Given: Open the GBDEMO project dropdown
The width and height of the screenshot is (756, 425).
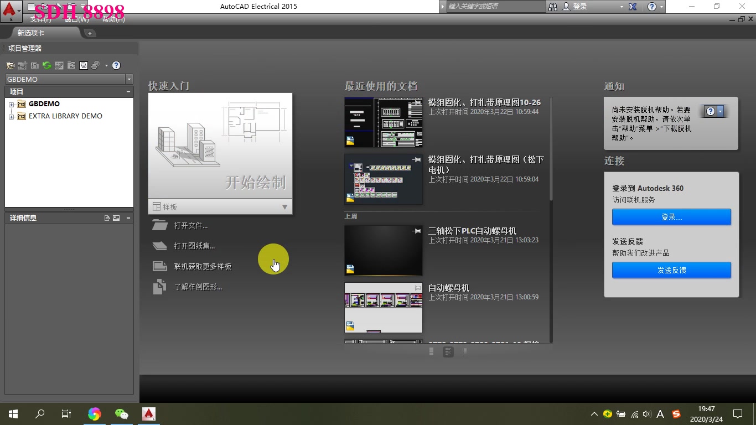Looking at the screenshot, I should point(129,79).
